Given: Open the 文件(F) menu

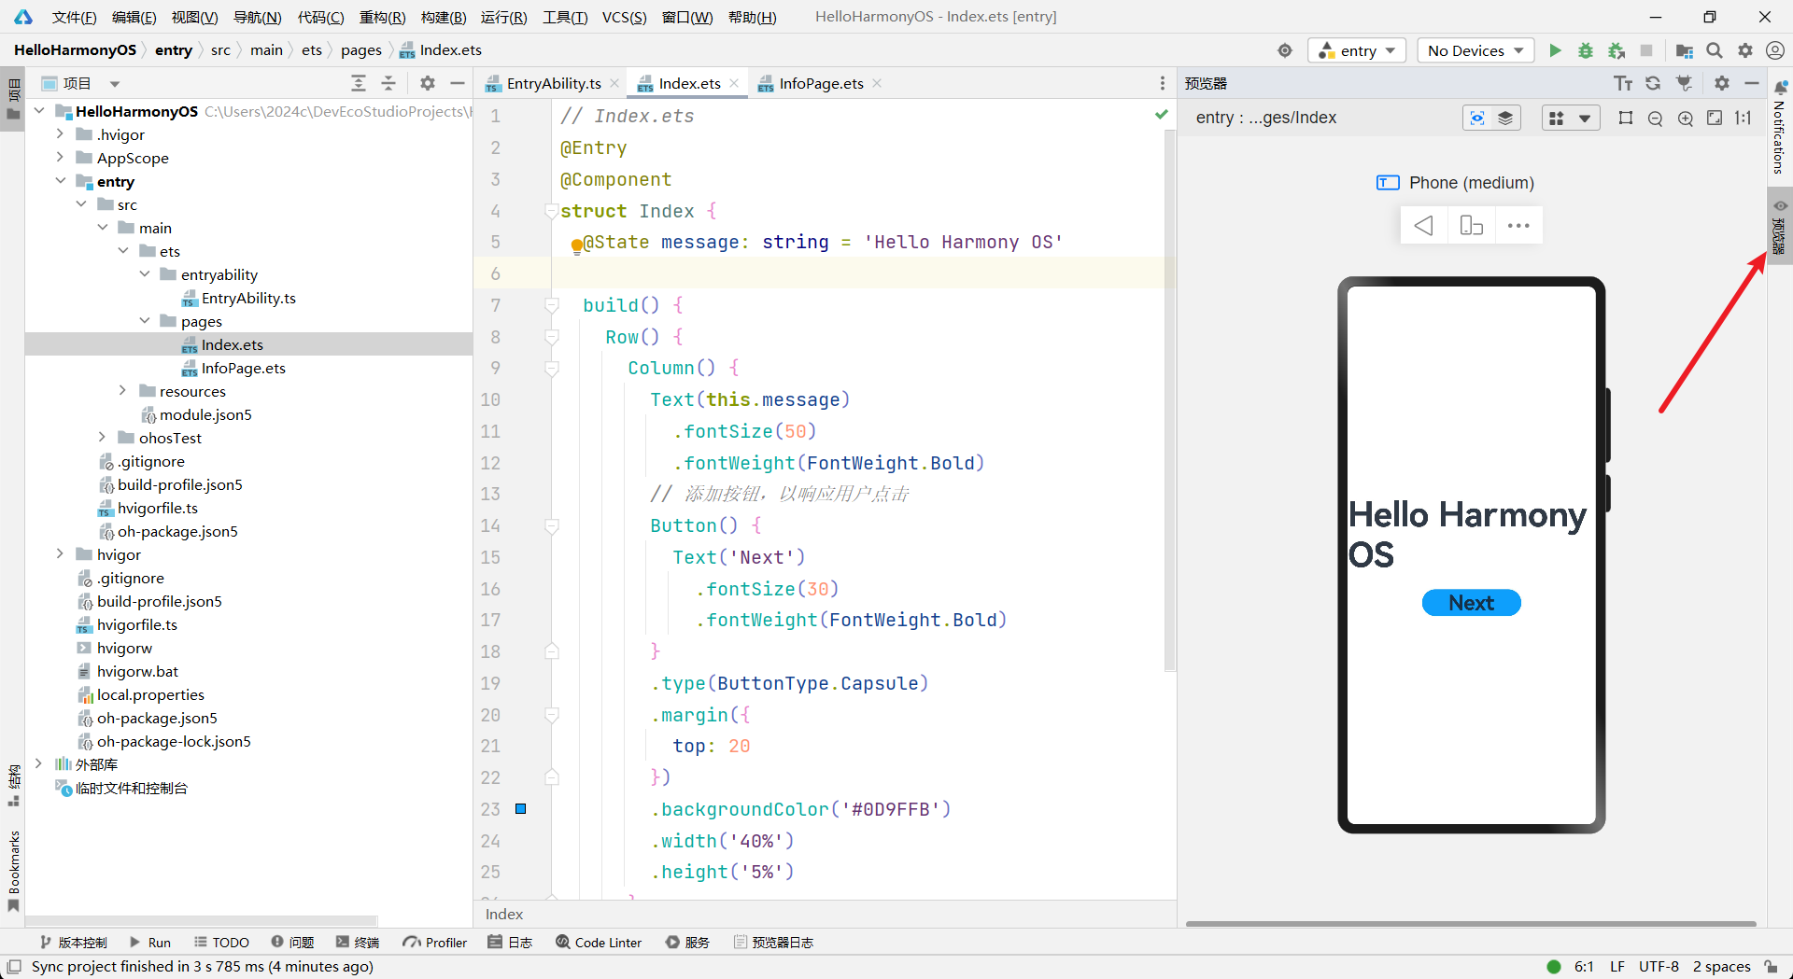Looking at the screenshot, I should pos(74,17).
